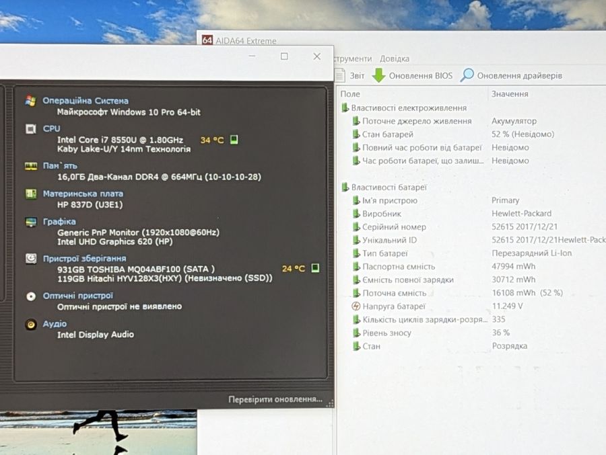Click the battery icon beside Тип батареї
606x455 pixels.
[356, 253]
